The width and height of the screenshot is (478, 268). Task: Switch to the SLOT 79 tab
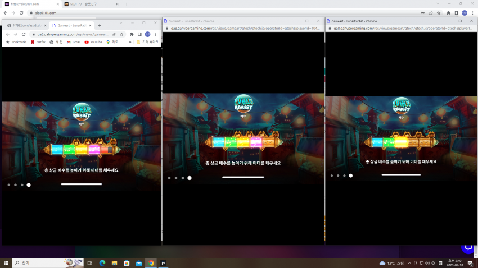coord(91,4)
